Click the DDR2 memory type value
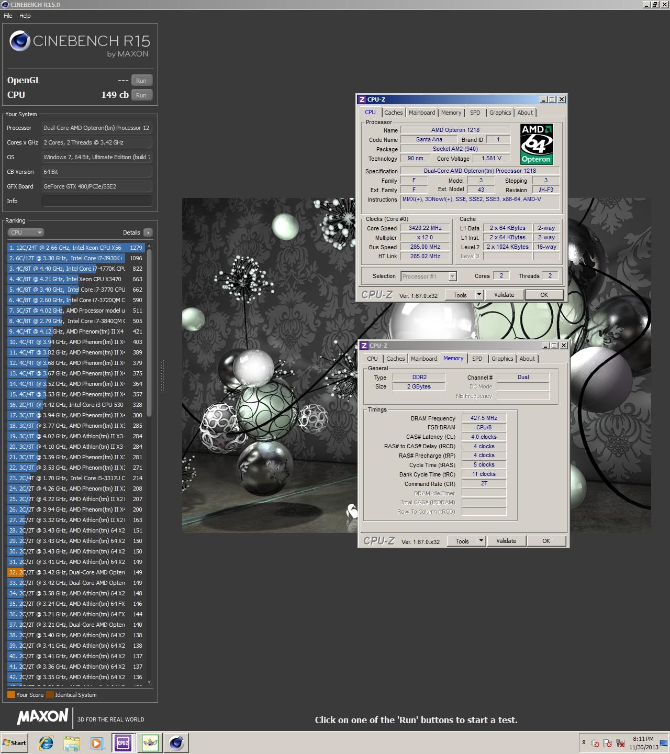670x754 pixels. pyautogui.click(x=419, y=377)
